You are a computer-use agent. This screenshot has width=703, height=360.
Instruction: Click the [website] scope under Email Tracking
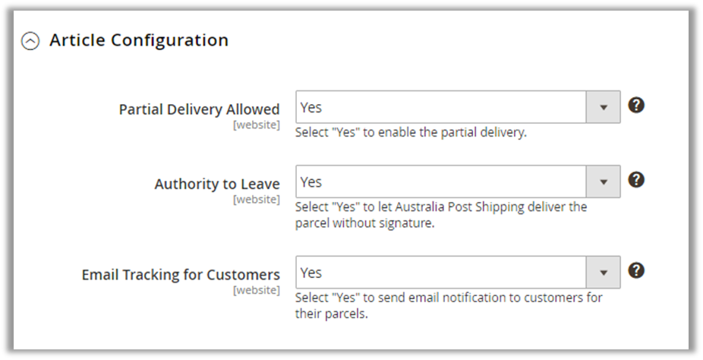(x=256, y=289)
